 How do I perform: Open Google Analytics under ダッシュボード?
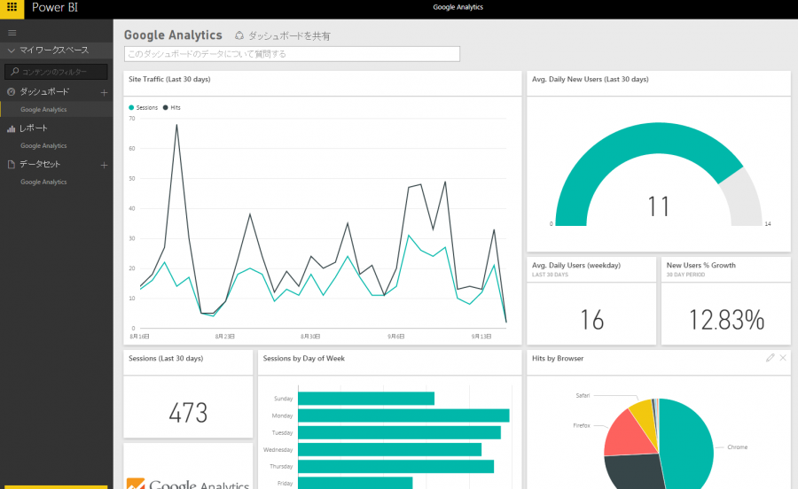click(43, 109)
